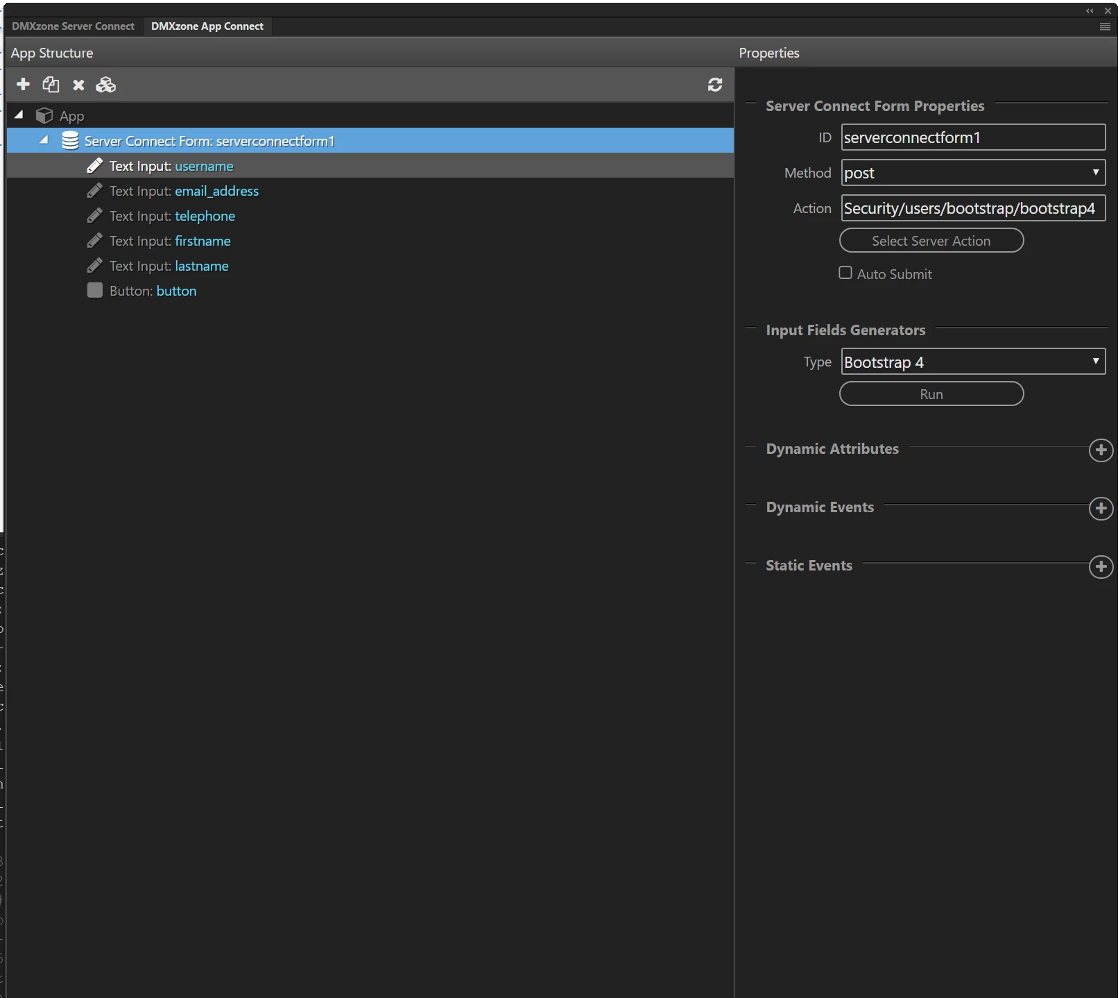Click the pencil icon beside email_address input
The width and height of the screenshot is (1118, 998).
pos(95,191)
